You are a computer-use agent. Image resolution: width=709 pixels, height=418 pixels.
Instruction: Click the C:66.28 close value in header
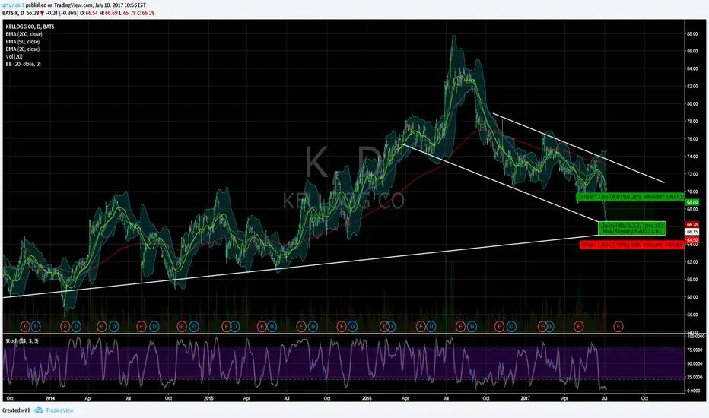tap(146, 13)
